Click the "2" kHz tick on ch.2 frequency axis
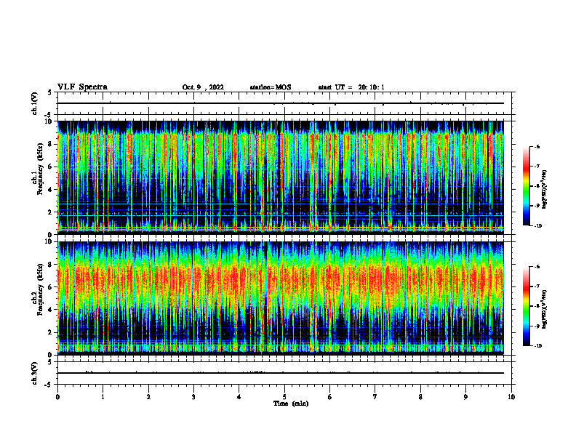The height and width of the screenshot is (445, 576). [51, 332]
